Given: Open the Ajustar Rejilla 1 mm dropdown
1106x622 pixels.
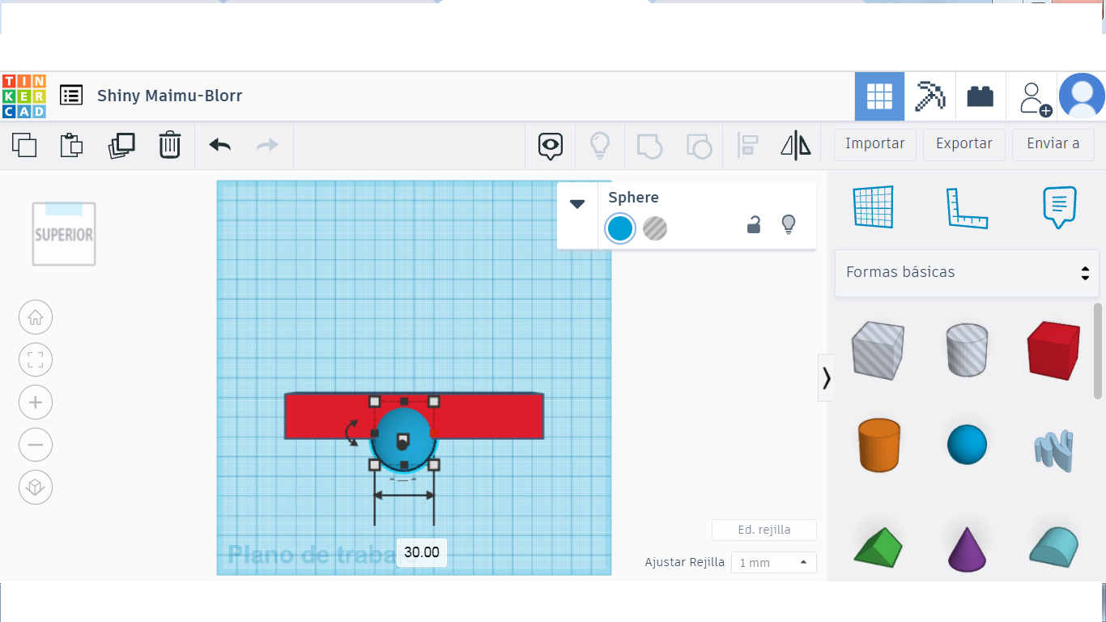Looking at the screenshot, I should tap(773, 562).
